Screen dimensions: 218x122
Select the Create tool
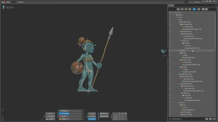pos(50,119)
